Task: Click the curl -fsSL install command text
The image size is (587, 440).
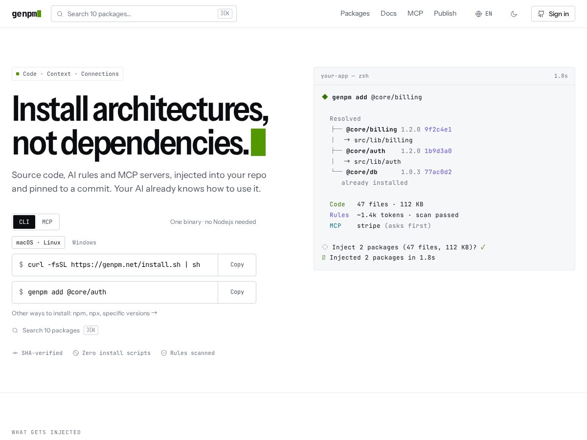Action: tap(114, 264)
